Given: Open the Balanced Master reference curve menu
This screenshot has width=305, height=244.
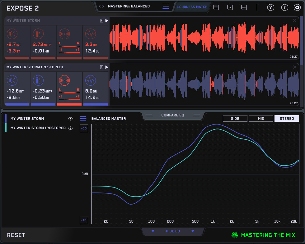Looking at the screenshot, I should pos(83,119).
